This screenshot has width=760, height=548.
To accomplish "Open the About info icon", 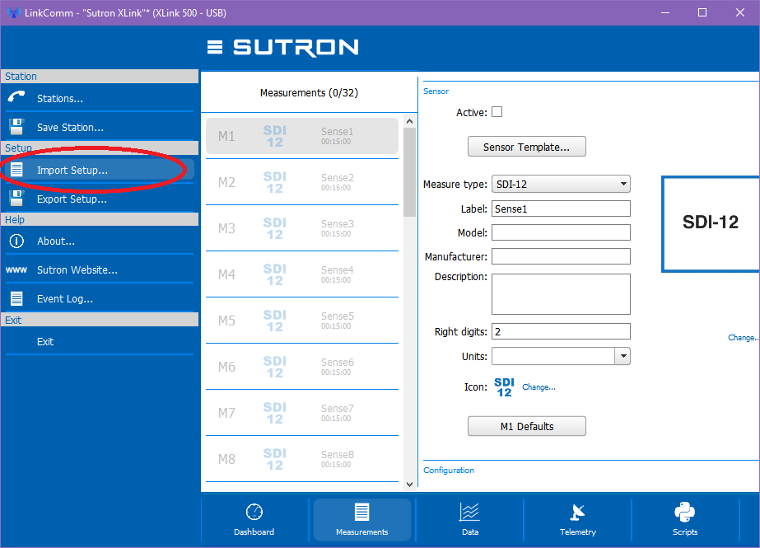I will tap(16, 241).
